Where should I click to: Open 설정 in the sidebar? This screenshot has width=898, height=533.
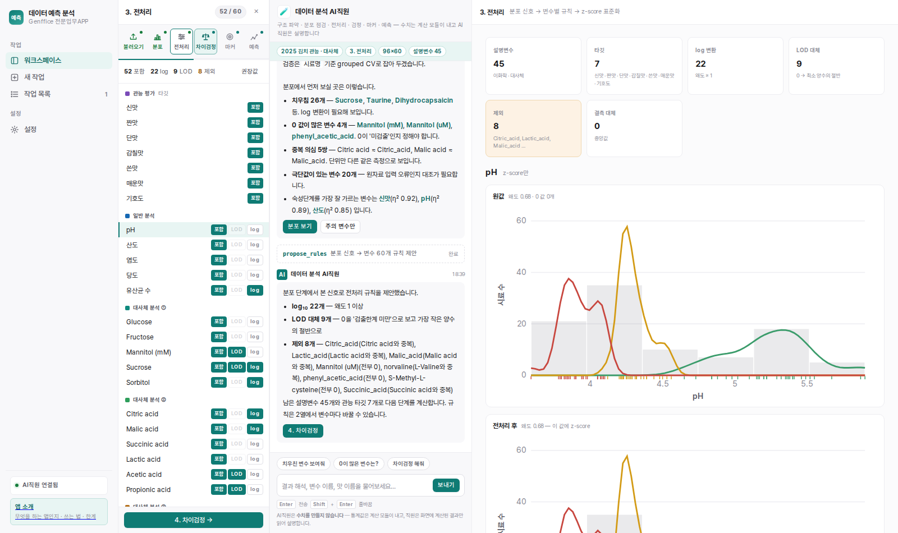pos(59,130)
